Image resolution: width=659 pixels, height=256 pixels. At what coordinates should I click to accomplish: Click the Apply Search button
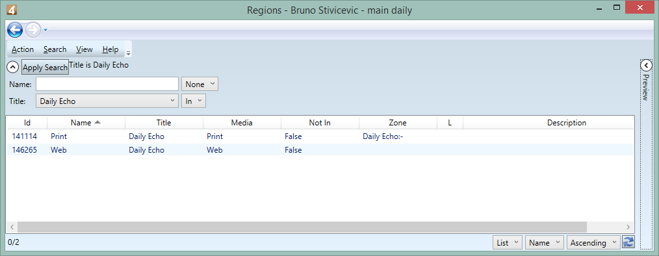(x=45, y=68)
